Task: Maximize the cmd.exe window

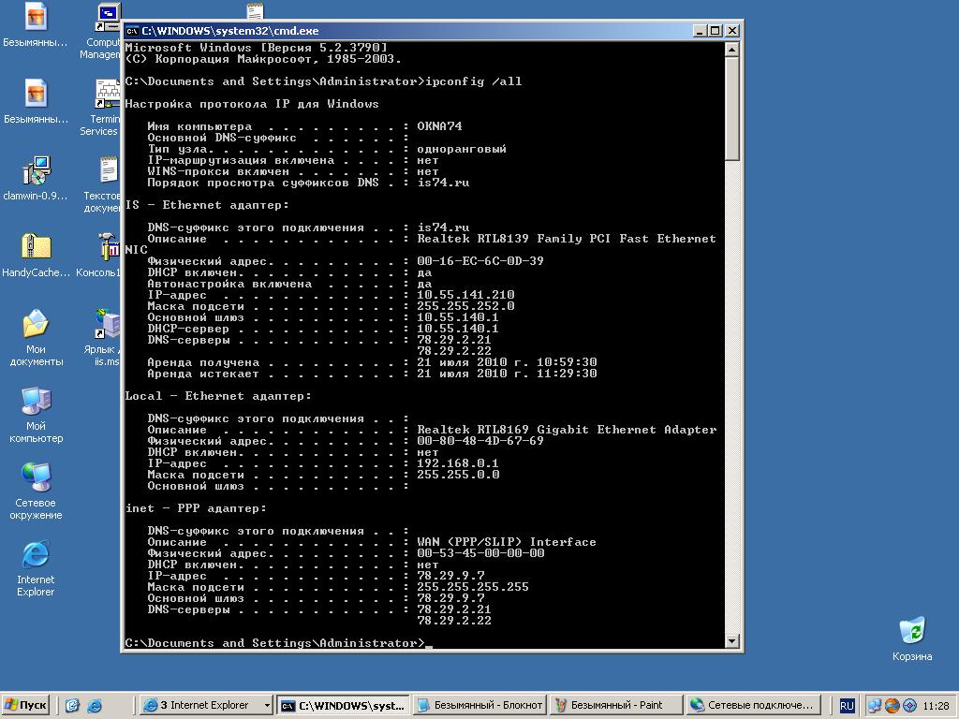Action: 716,31
